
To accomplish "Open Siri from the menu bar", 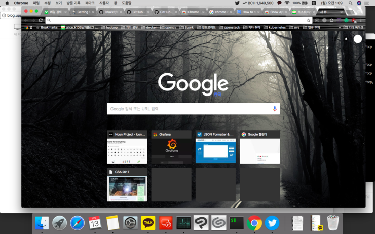I will [359, 3].
